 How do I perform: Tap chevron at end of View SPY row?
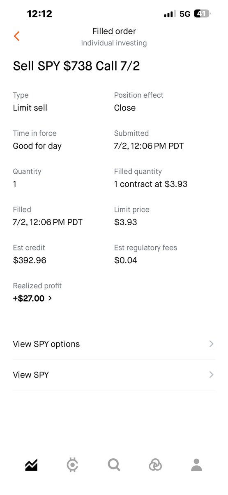[211, 375]
